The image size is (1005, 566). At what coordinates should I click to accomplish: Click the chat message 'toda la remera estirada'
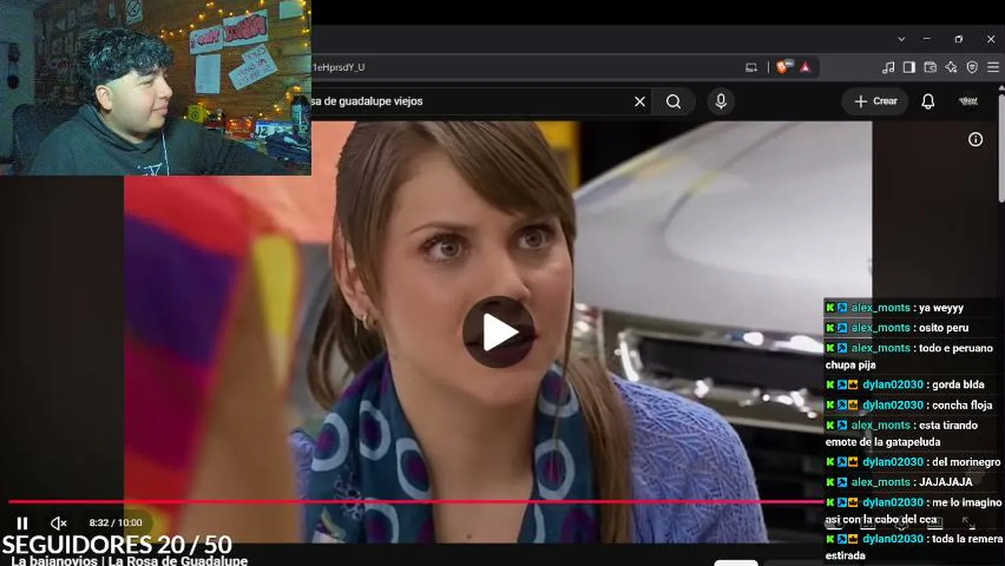[x=915, y=547]
